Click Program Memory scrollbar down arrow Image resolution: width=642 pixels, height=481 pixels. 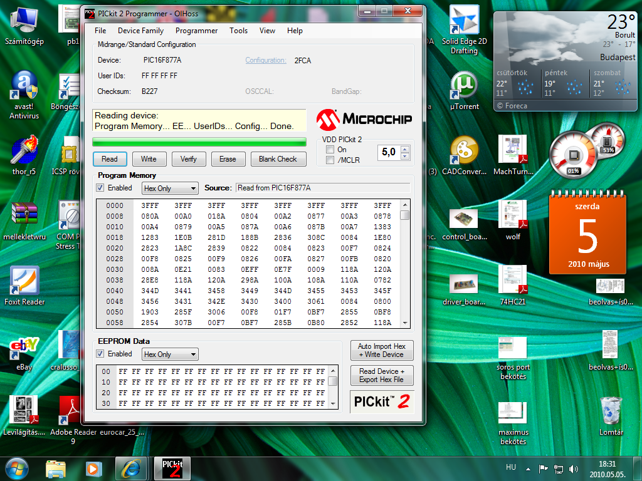click(404, 323)
